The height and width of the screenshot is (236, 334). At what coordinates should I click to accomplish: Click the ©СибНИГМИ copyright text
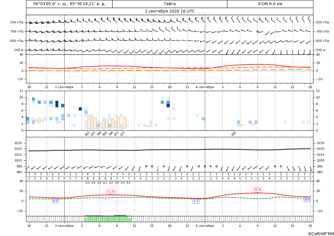321,234
